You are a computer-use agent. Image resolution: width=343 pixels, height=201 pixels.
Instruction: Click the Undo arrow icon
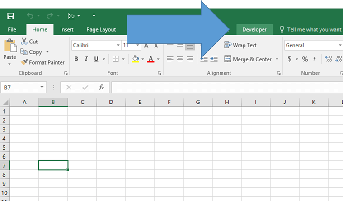pos(30,16)
